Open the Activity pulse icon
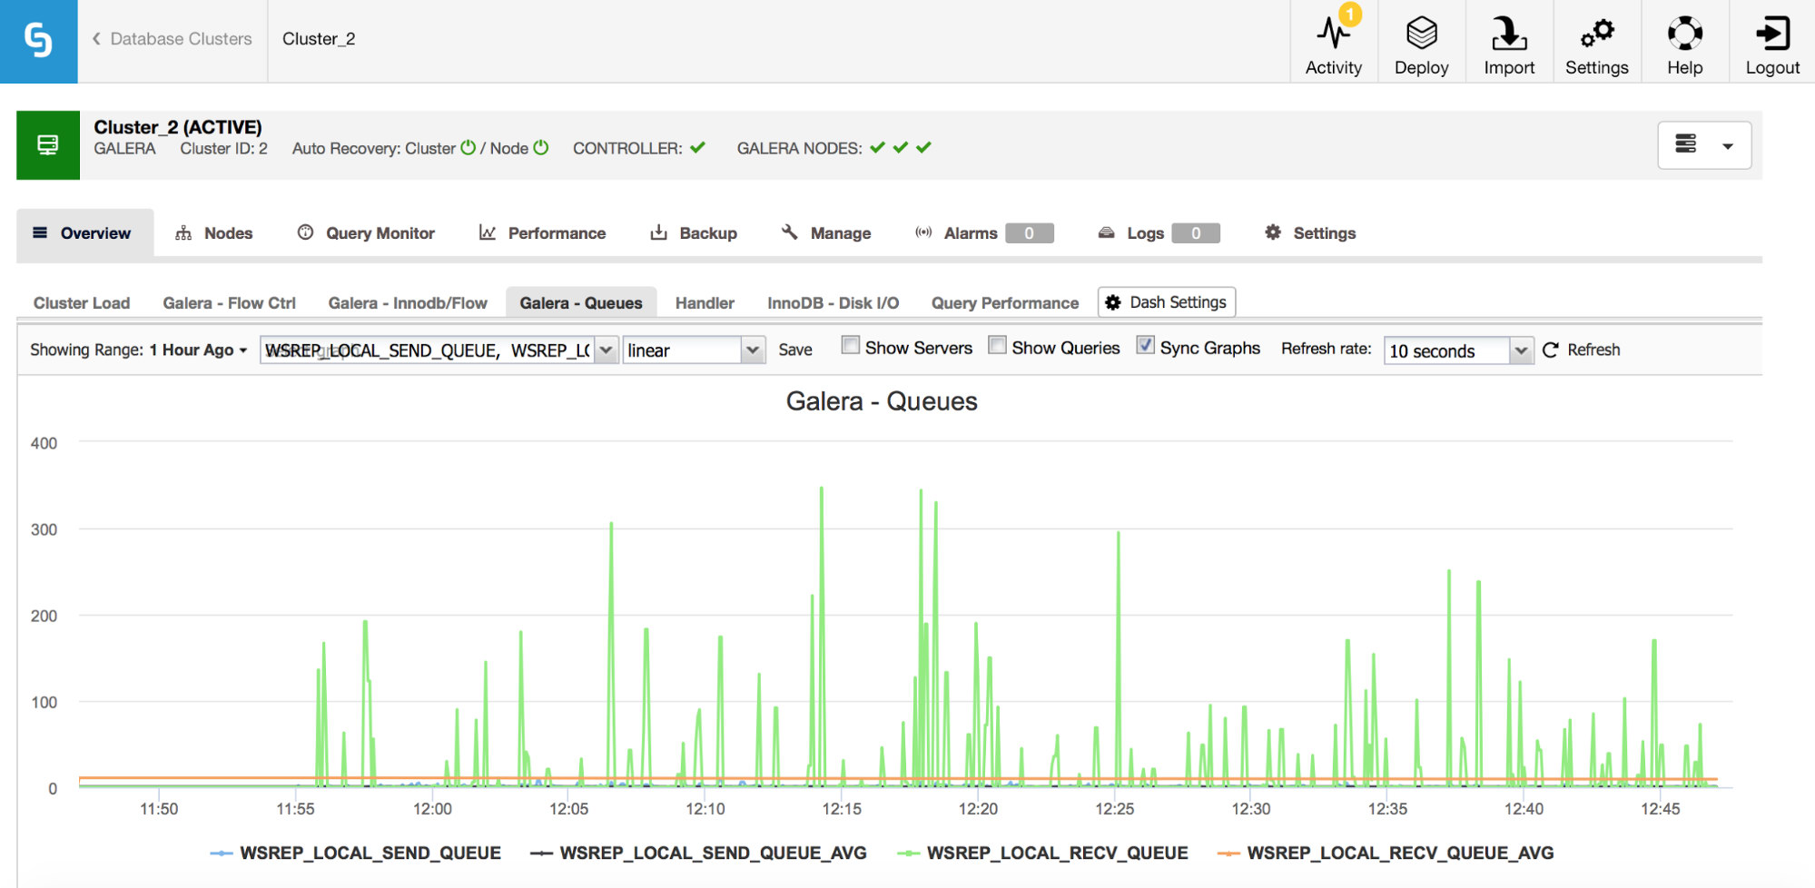The height and width of the screenshot is (888, 1815). pos(1333,34)
